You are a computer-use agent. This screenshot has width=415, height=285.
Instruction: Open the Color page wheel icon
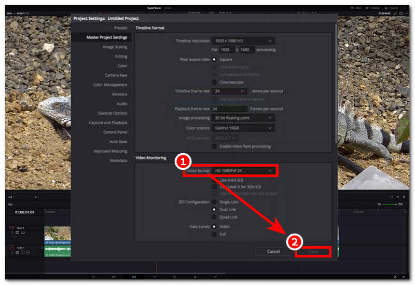pyautogui.click(x=175, y=277)
